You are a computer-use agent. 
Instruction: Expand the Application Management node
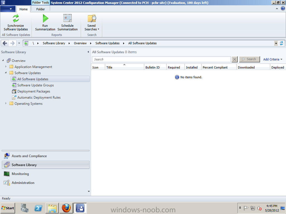(x=6, y=67)
